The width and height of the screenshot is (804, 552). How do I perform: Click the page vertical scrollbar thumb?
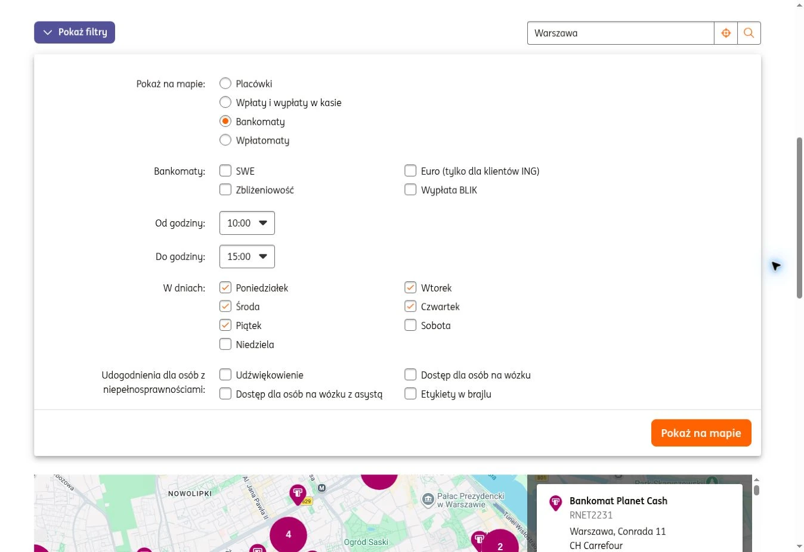pos(800,218)
